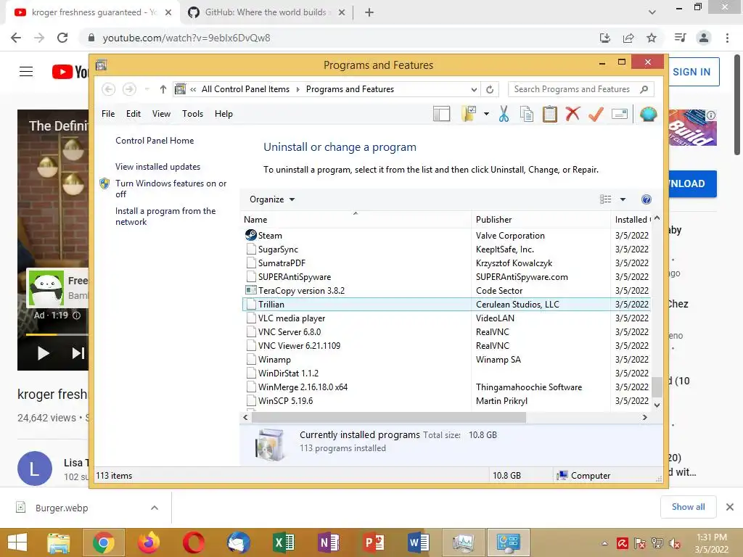Image resolution: width=743 pixels, height=557 pixels.
Task: Open Excel from the taskbar
Action: [x=284, y=542]
